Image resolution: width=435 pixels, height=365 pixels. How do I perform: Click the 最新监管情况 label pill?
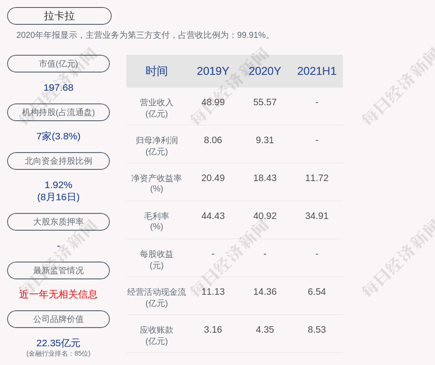pyautogui.click(x=58, y=270)
